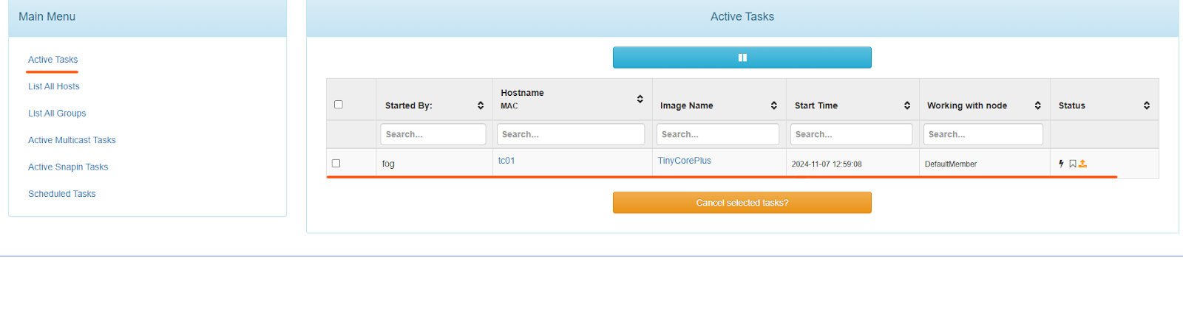Click the pause icon on the blue bar
This screenshot has height=317, width=1183.
(742, 58)
